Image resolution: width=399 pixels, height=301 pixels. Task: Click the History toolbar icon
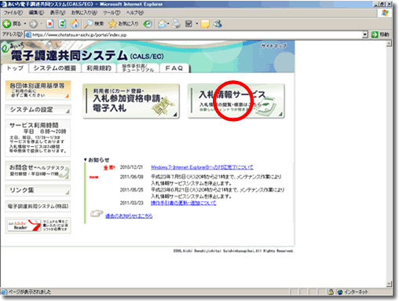(148, 24)
